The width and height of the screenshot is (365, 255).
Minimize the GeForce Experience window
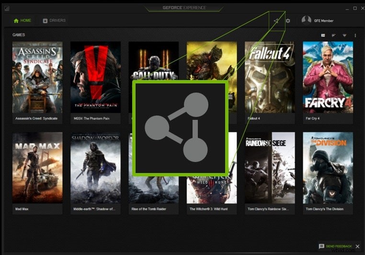click(347, 8)
